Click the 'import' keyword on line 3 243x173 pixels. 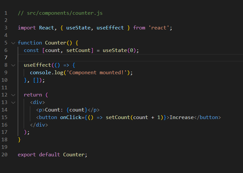pyautogui.click(x=27, y=28)
